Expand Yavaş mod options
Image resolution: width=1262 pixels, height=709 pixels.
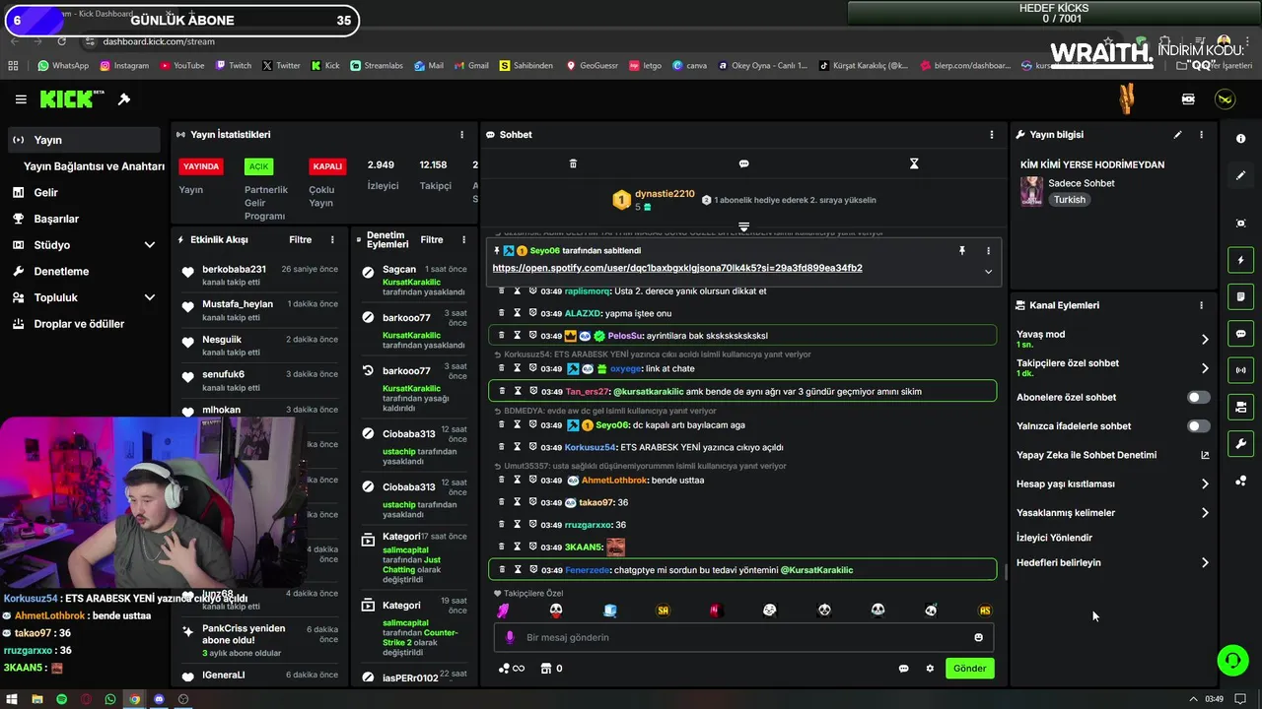tap(1204, 339)
